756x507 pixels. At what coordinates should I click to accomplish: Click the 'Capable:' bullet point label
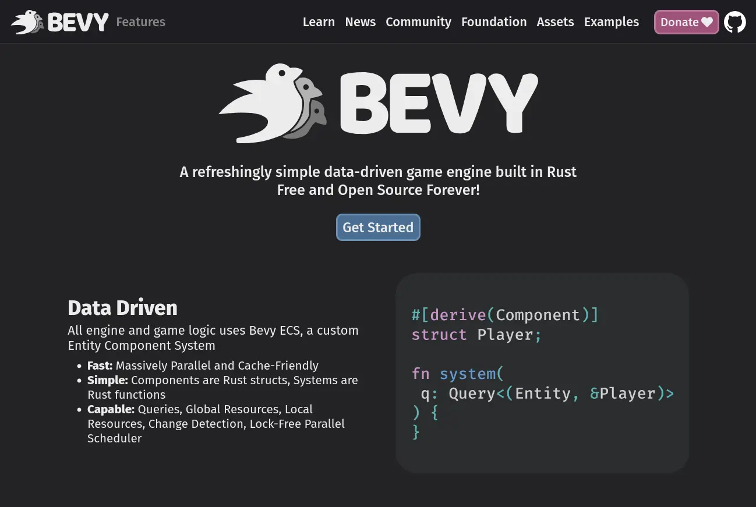coord(111,409)
